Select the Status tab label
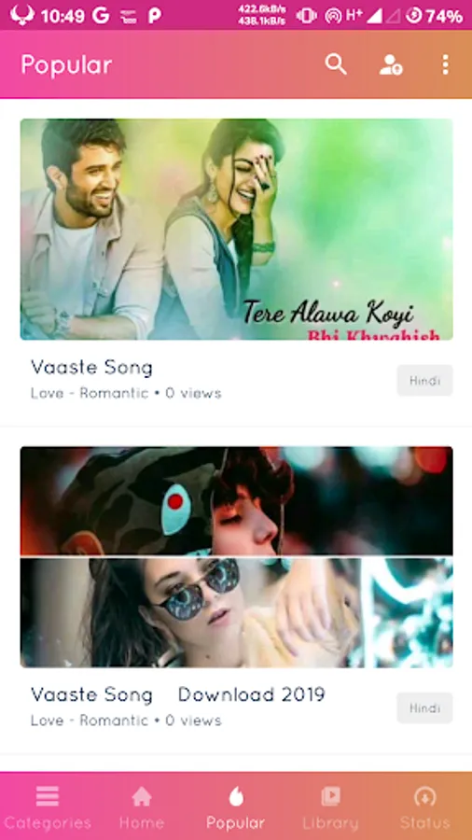Viewport: 472px width, 840px height. tap(425, 823)
